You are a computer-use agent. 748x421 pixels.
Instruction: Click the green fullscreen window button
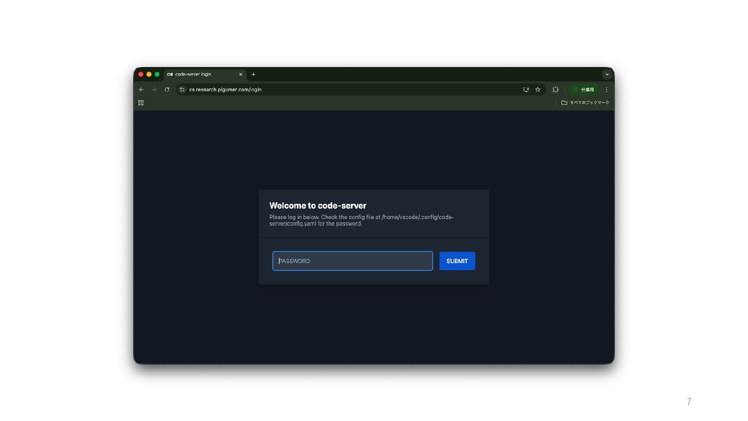pos(157,74)
